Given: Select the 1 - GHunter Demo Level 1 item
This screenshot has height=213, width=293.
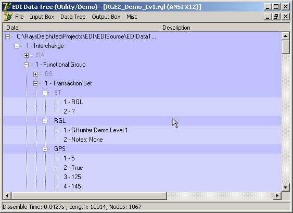Looking at the screenshot, I should click(x=96, y=130).
